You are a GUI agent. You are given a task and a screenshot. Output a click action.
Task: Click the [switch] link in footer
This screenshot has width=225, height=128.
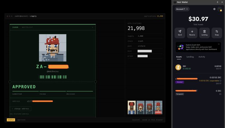pyautogui.click(x=136, y=120)
